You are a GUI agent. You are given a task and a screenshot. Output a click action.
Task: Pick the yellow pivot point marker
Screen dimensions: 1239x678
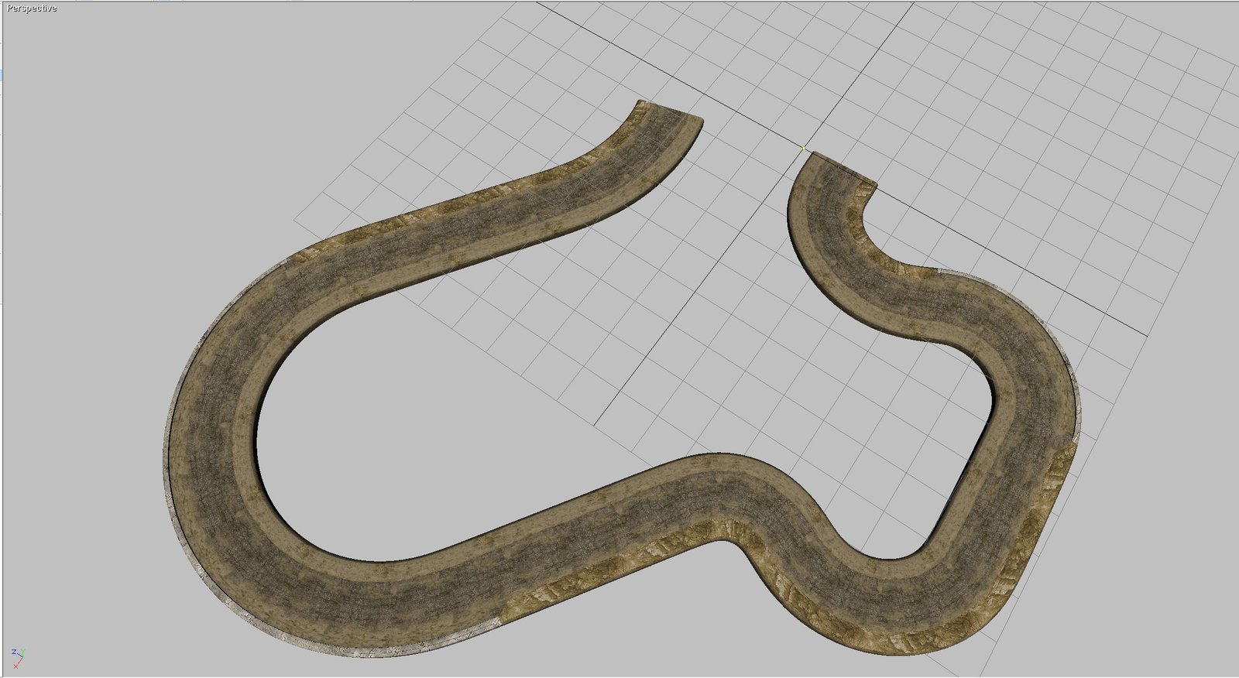coord(804,147)
